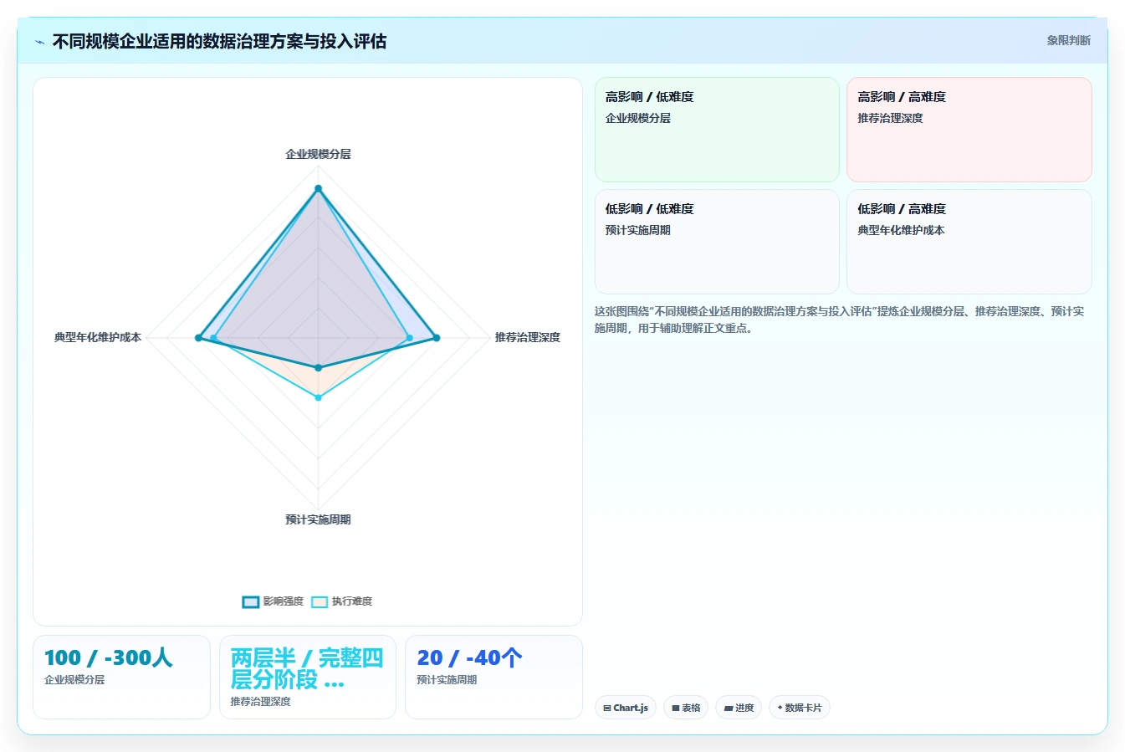Click the 数据卡片 tag icon
The image size is (1125, 752).
(780, 708)
